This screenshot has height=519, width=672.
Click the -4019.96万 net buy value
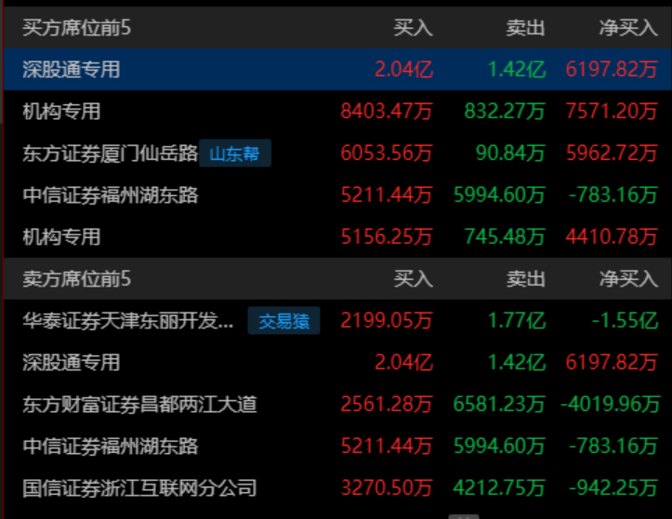pyautogui.click(x=611, y=404)
